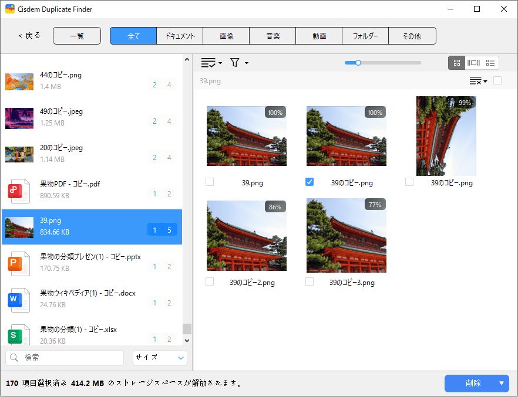
Task: Switch to list detail view
Action: (490, 63)
